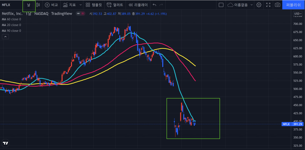Select the MA 60 close 0 legend
The height and width of the screenshot is (150, 305).
11,19
